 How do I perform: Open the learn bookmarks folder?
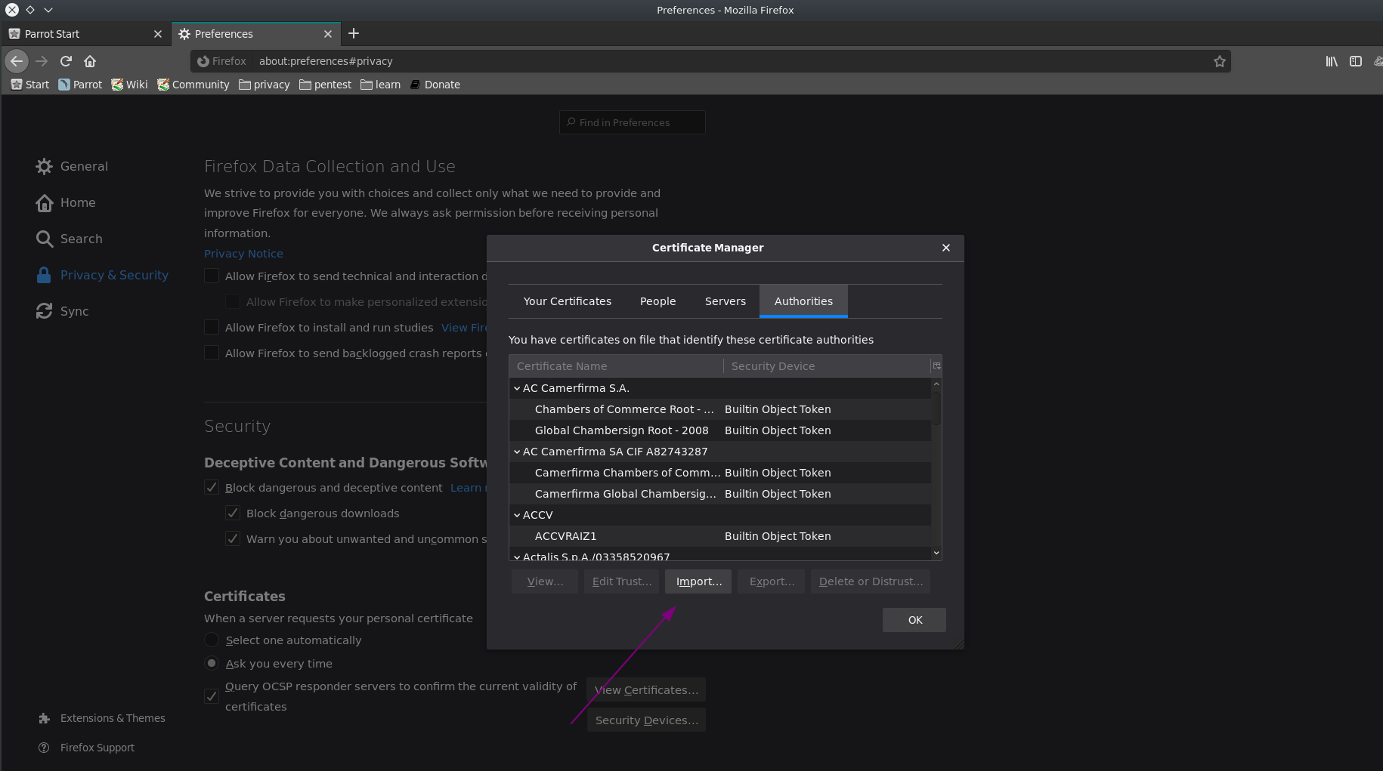click(380, 85)
